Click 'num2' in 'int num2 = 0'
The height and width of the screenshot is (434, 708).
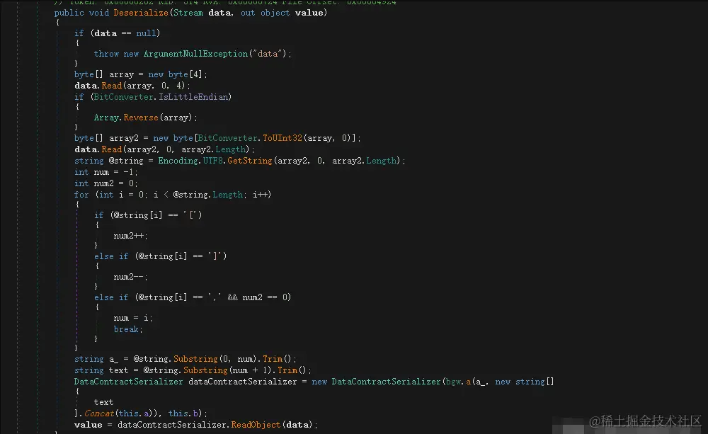click(x=104, y=183)
